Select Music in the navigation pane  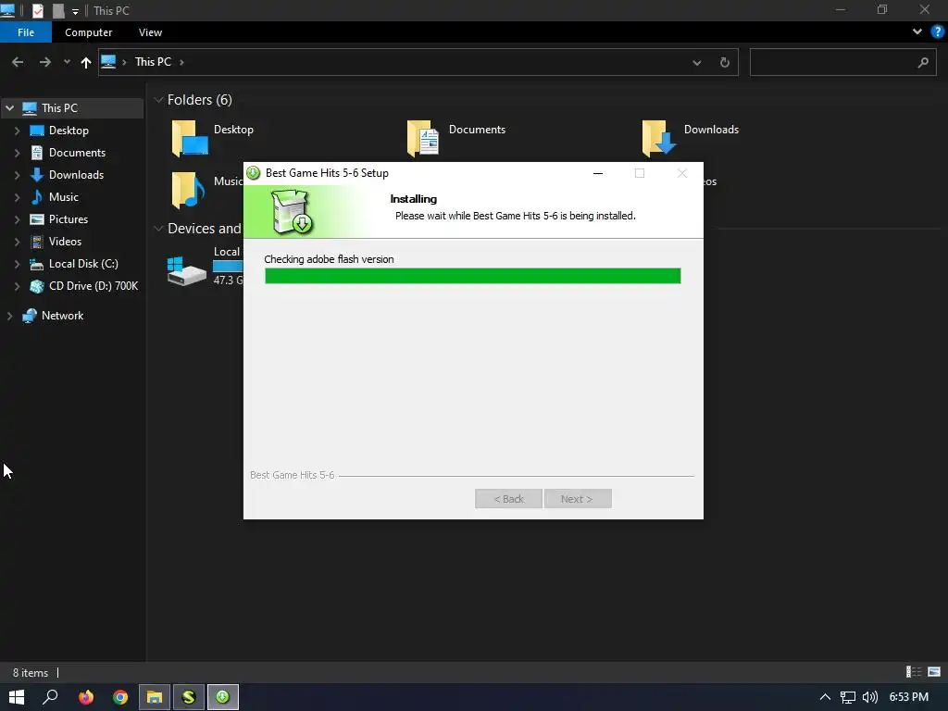tap(64, 197)
